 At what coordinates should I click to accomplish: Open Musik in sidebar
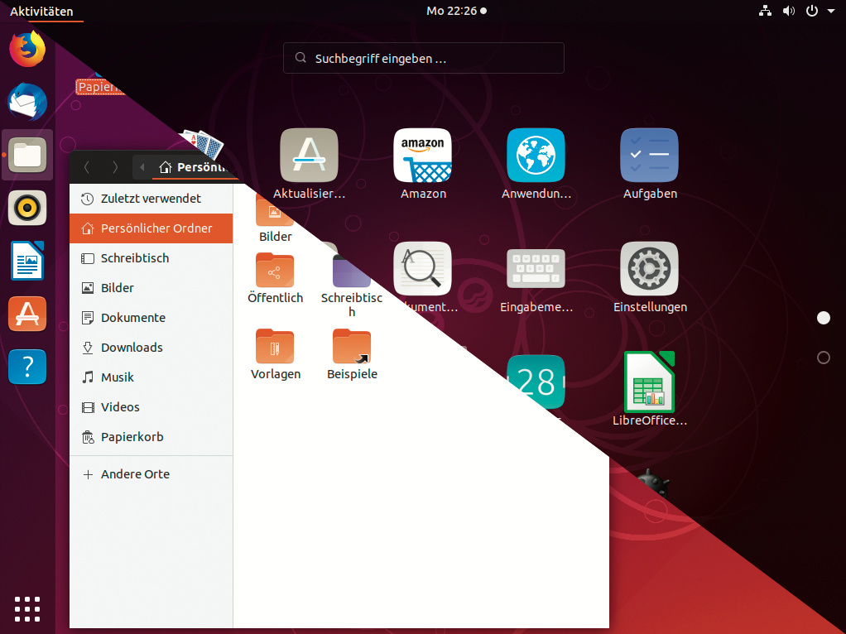pos(151,377)
